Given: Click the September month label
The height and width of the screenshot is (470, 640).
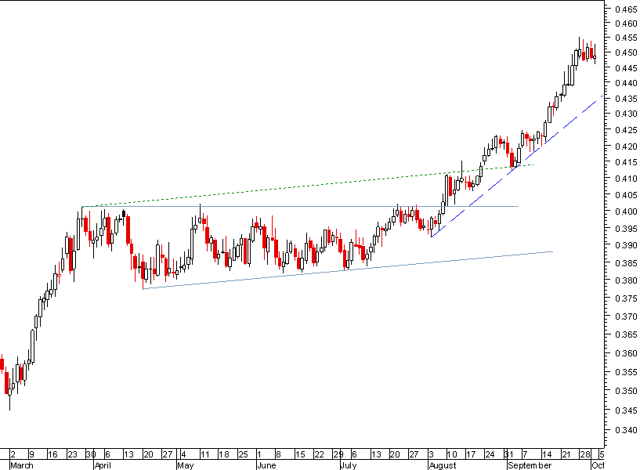Looking at the screenshot, I should point(530,465).
